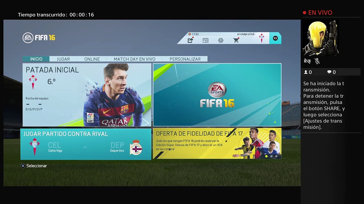The height and width of the screenshot is (204, 364).
Task: Click the broadcaster avatar image
Action: tap(321, 38)
